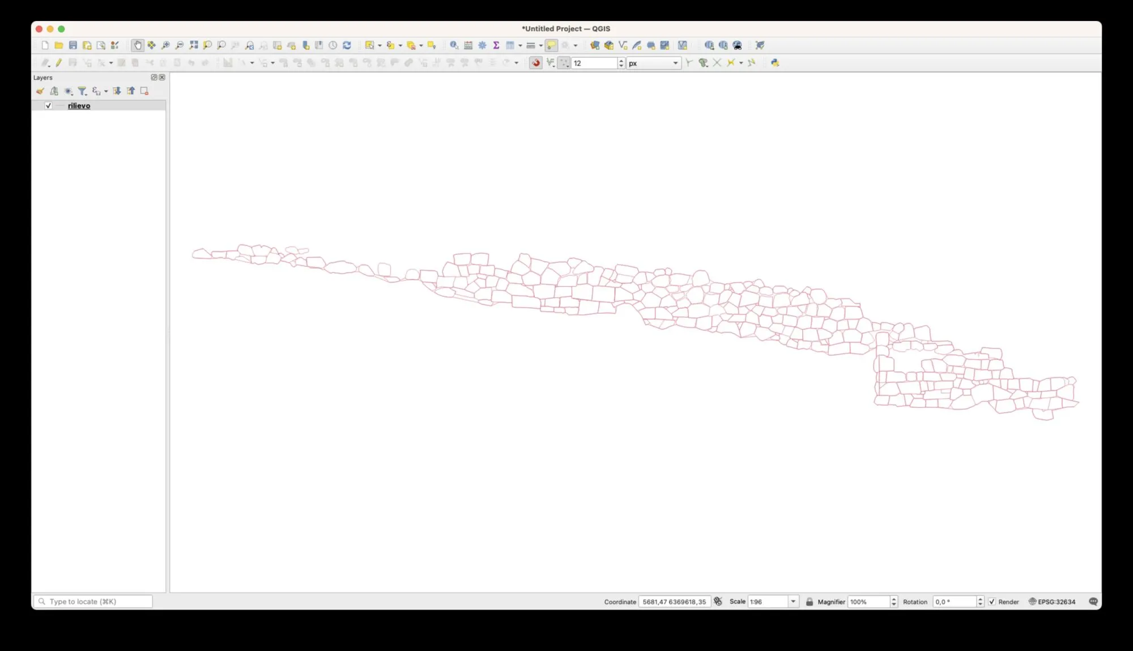Activate the Identify Features tool

coord(454,45)
